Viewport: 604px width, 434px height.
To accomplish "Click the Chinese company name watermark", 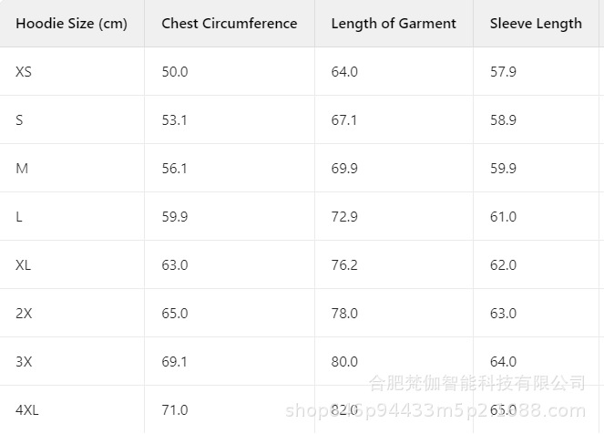I will point(476,383).
